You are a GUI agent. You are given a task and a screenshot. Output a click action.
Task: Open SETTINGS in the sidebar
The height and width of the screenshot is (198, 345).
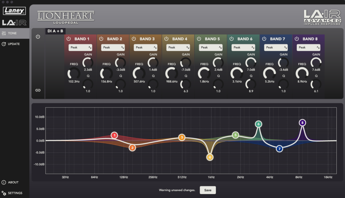tap(15, 193)
